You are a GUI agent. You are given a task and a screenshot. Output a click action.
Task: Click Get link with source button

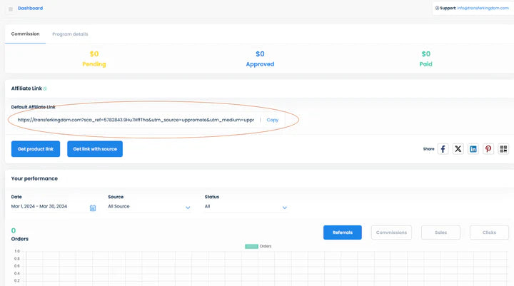(x=95, y=148)
